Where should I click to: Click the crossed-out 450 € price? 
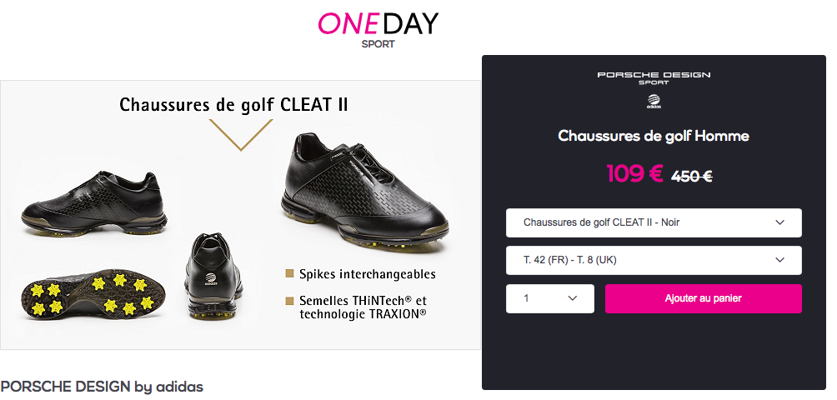pos(691,176)
